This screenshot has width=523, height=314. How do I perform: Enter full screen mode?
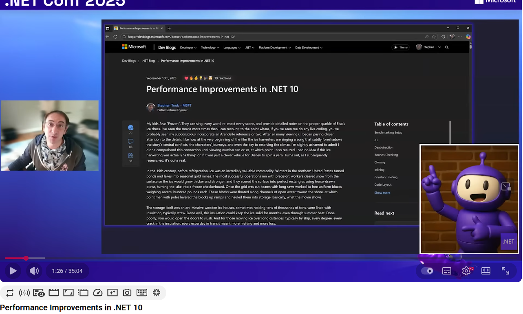505,271
